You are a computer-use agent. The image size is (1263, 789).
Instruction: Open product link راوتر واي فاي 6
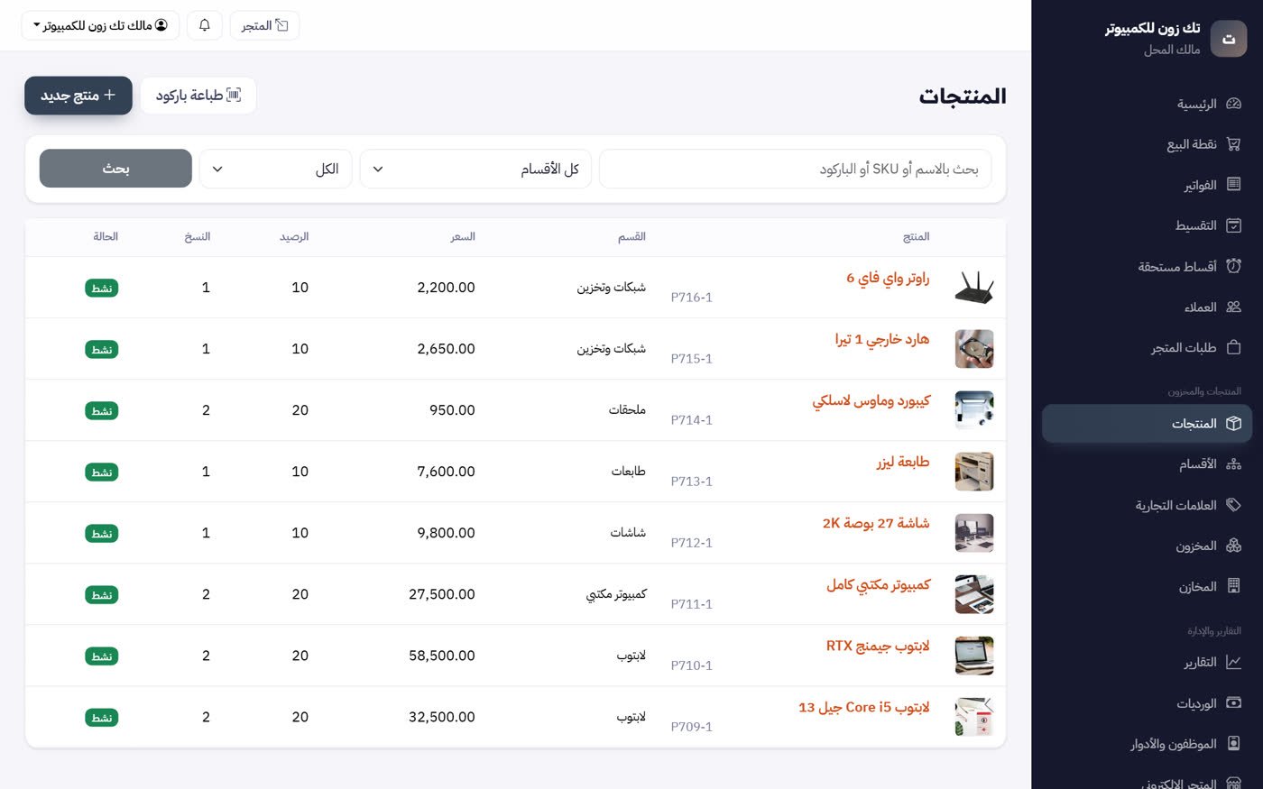coord(888,278)
